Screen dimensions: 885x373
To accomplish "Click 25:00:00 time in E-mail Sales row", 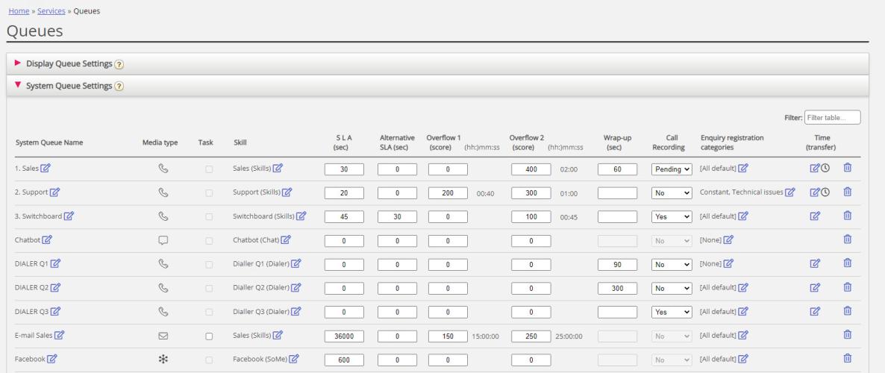I will pos(569,336).
